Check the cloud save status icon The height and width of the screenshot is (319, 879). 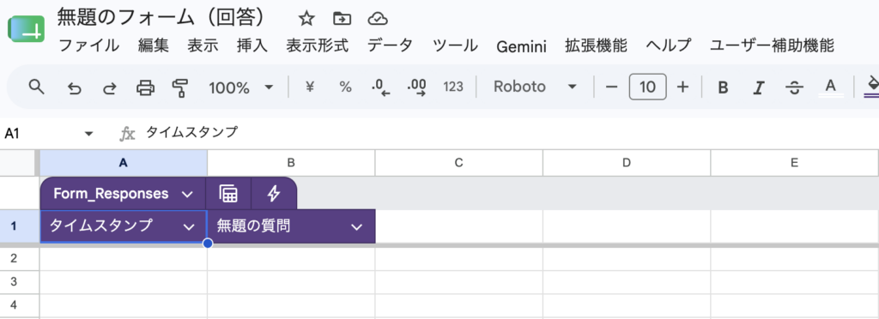click(x=378, y=20)
